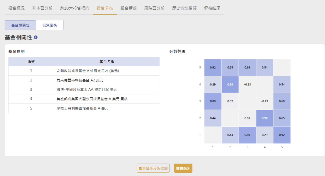The width and height of the screenshot is (325, 176).
Task: Click the -0.13 cell in heatmap row 3
Action: [265, 101]
